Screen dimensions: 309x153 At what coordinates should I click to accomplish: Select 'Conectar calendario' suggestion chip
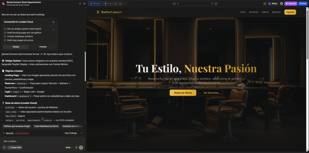[x=73, y=126]
